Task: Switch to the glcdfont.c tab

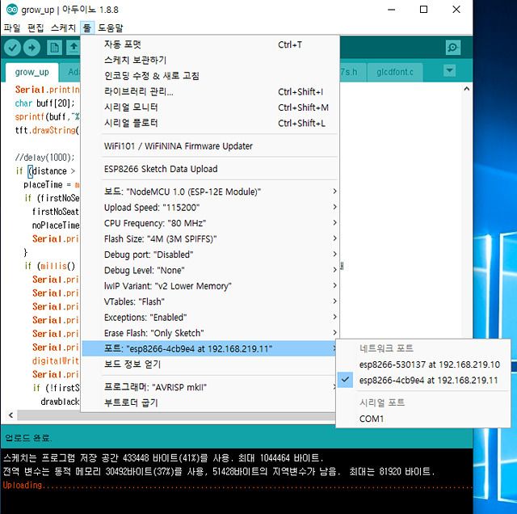Action: 395,72
